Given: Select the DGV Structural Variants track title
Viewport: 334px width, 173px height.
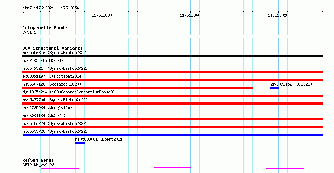Looking at the screenshot, I should [53, 48].
